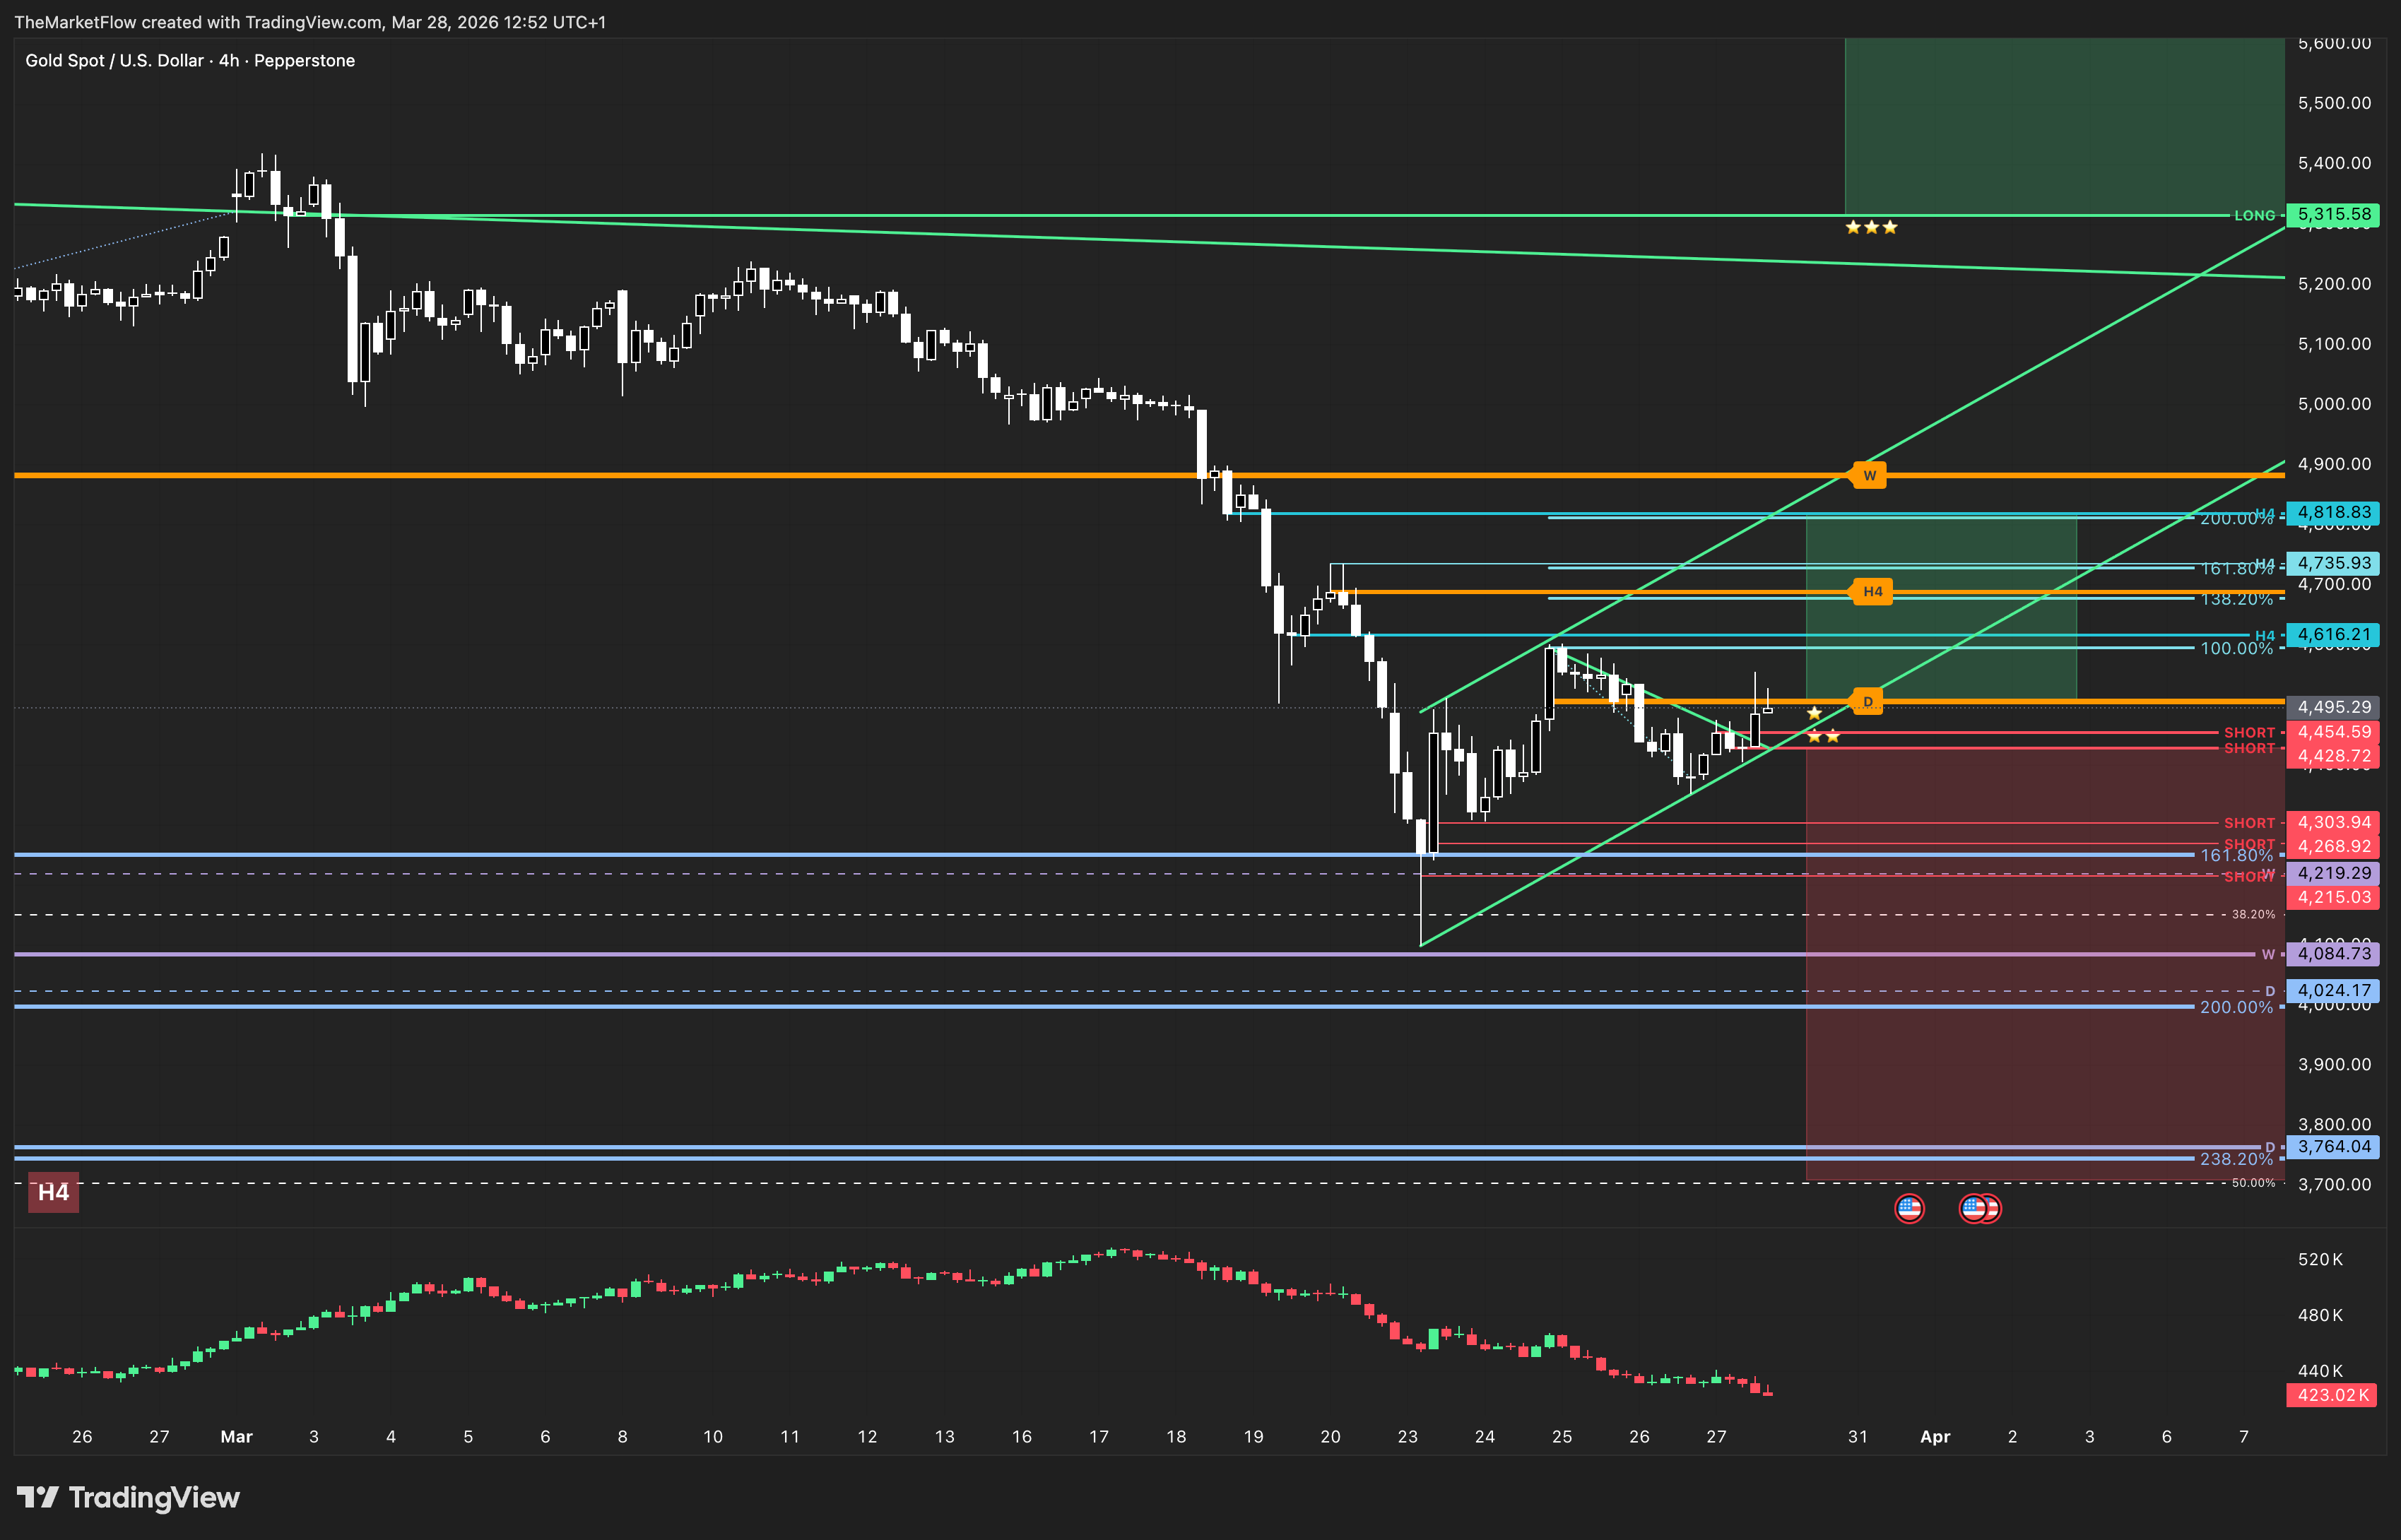The width and height of the screenshot is (2401, 1540).
Task: Click the red 423.02K indicator value label
Action: (2332, 1395)
